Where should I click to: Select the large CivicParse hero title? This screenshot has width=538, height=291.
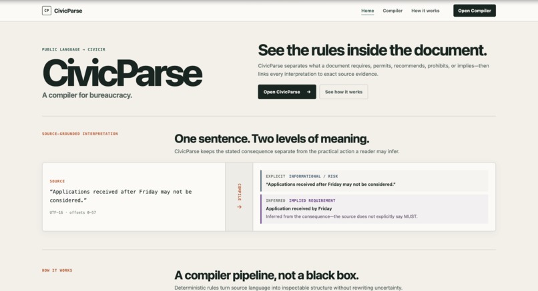click(x=123, y=73)
